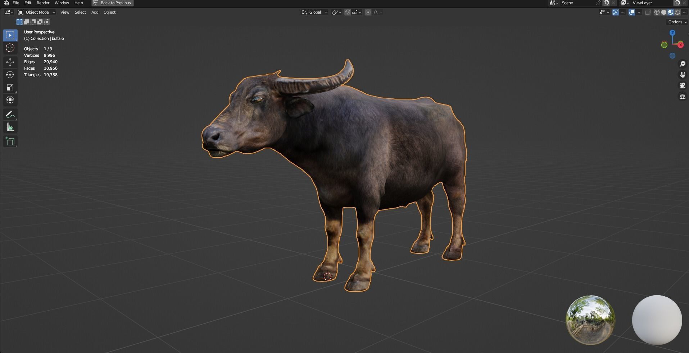The width and height of the screenshot is (689, 353).
Task: Choose the Extend Selection mode icon
Action: [26, 22]
